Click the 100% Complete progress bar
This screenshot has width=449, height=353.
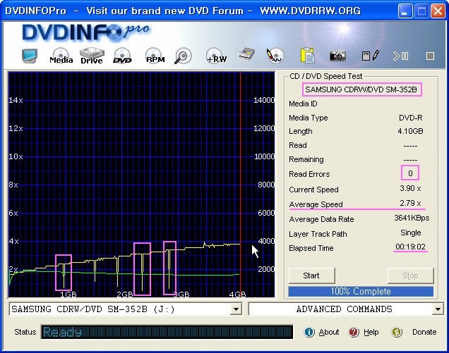(361, 292)
